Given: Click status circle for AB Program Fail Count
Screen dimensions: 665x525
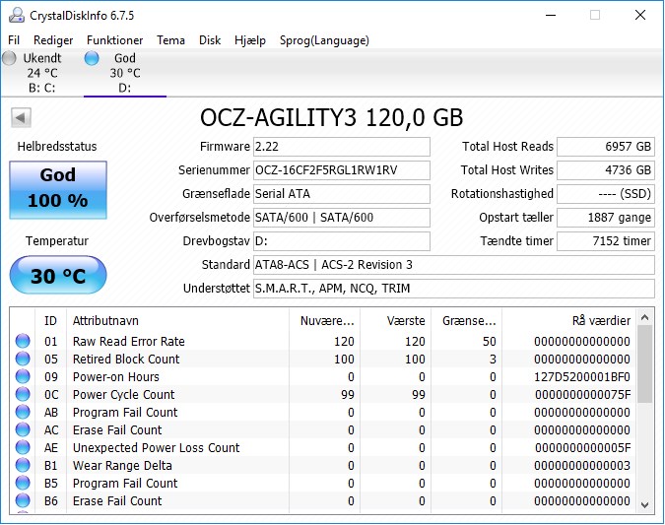Looking at the screenshot, I should point(23,412).
